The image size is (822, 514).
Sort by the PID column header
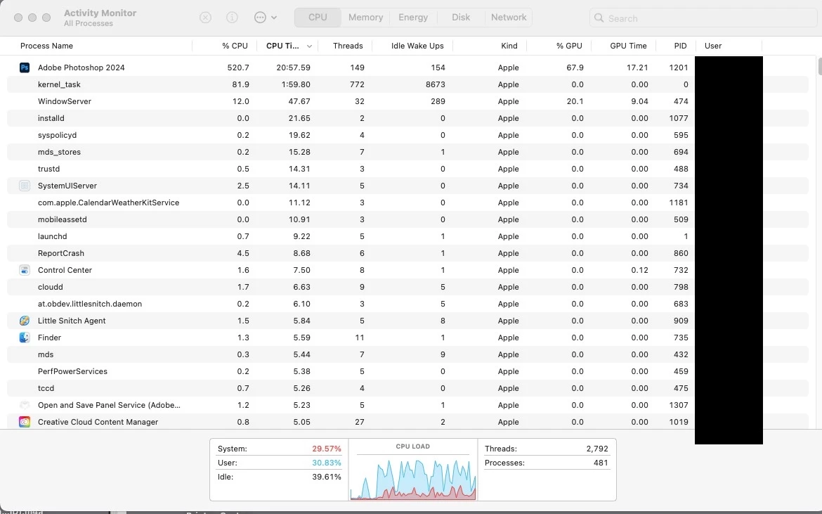tap(680, 46)
